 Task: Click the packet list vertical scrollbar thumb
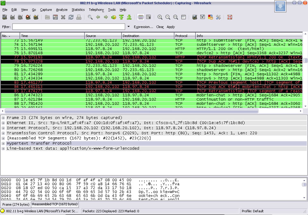pos(305,60)
